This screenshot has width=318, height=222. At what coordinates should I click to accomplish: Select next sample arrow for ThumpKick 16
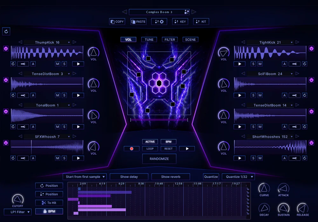pos(74,42)
